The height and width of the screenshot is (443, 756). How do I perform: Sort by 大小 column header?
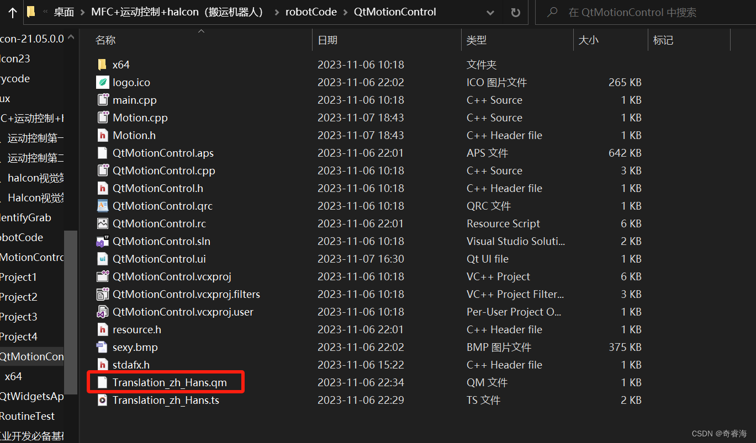588,40
